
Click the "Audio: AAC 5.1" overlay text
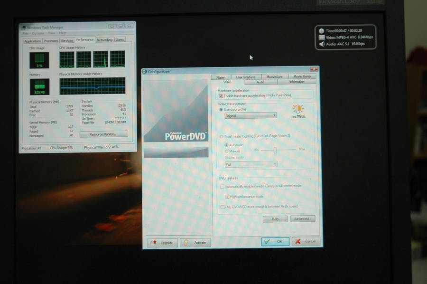345,44
